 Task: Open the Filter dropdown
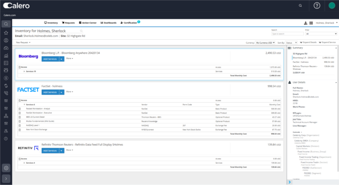(321, 34)
